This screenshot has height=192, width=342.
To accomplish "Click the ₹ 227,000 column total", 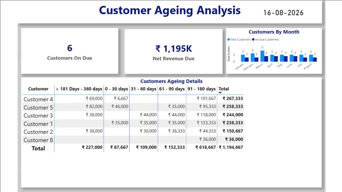I will click(92, 147).
